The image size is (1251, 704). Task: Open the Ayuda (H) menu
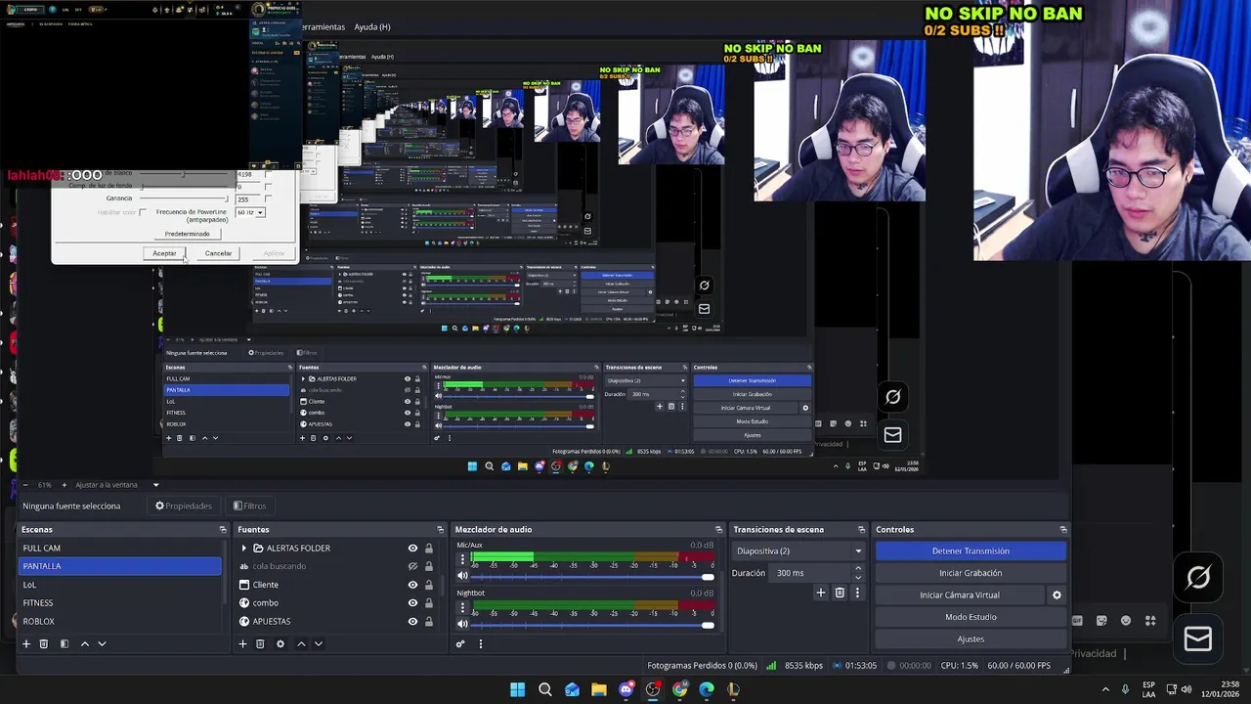(371, 27)
